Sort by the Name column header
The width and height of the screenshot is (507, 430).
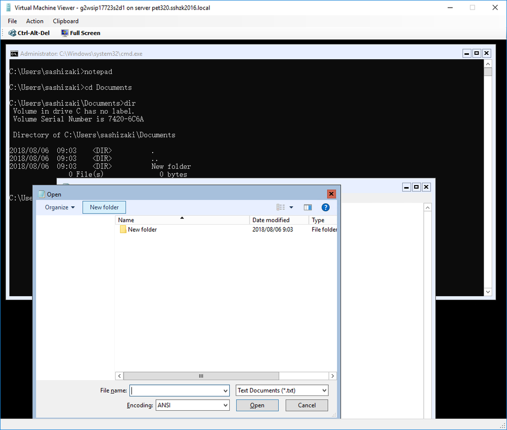(x=182, y=220)
